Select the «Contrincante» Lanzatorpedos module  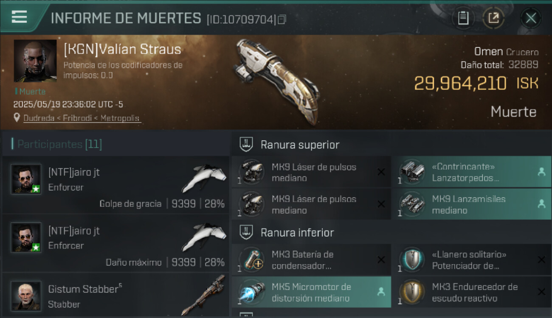[x=472, y=172]
